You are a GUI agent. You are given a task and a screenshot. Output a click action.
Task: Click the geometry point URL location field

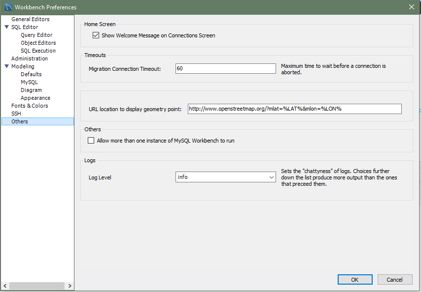(x=294, y=109)
